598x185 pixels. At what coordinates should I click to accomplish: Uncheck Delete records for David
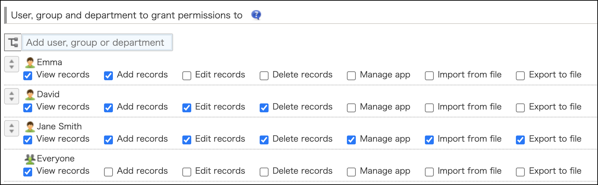(264, 108)
